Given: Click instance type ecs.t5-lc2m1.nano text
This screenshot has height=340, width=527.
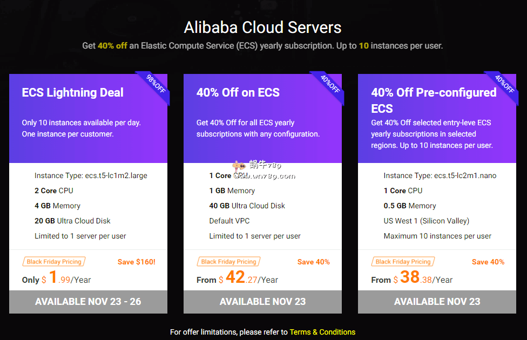Looking at the screenshot, I should (440, 175).
